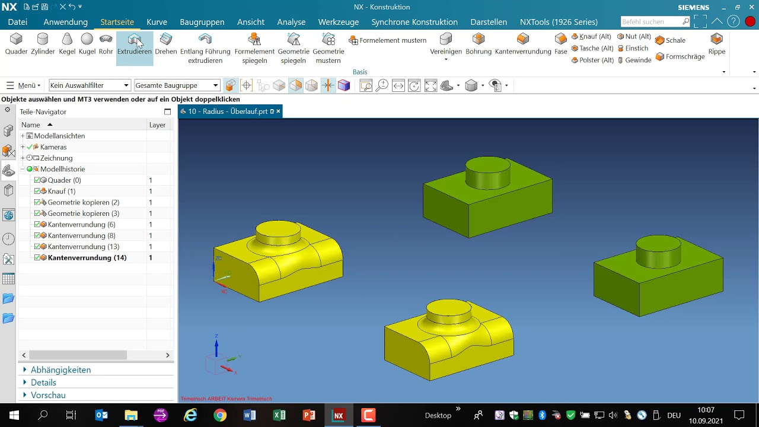Click Formelement mustern

click(388, 40)
